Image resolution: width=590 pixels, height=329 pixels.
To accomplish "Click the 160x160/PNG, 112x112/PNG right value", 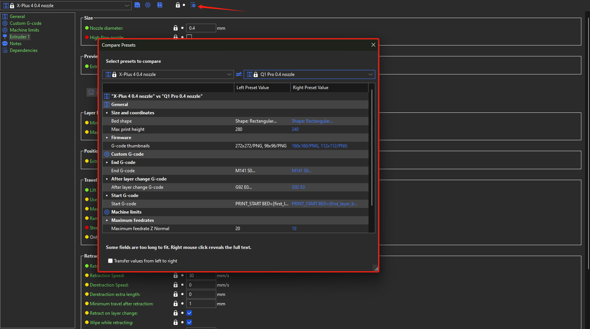I will coord(320,146).
